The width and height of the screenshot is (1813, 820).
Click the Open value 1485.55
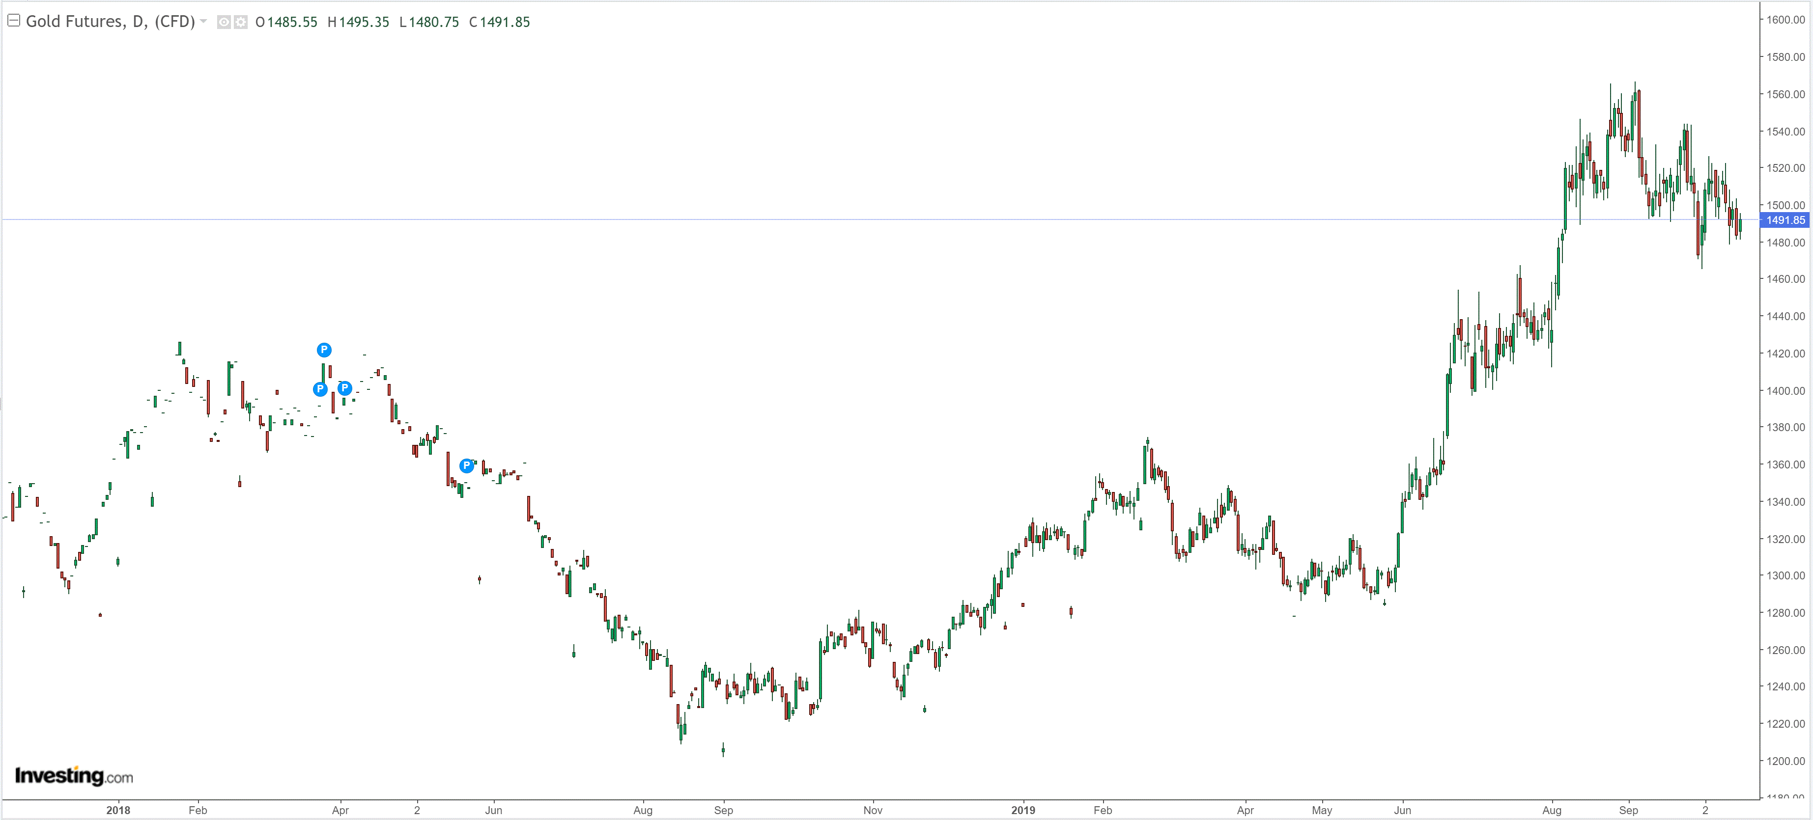(292, 22)
